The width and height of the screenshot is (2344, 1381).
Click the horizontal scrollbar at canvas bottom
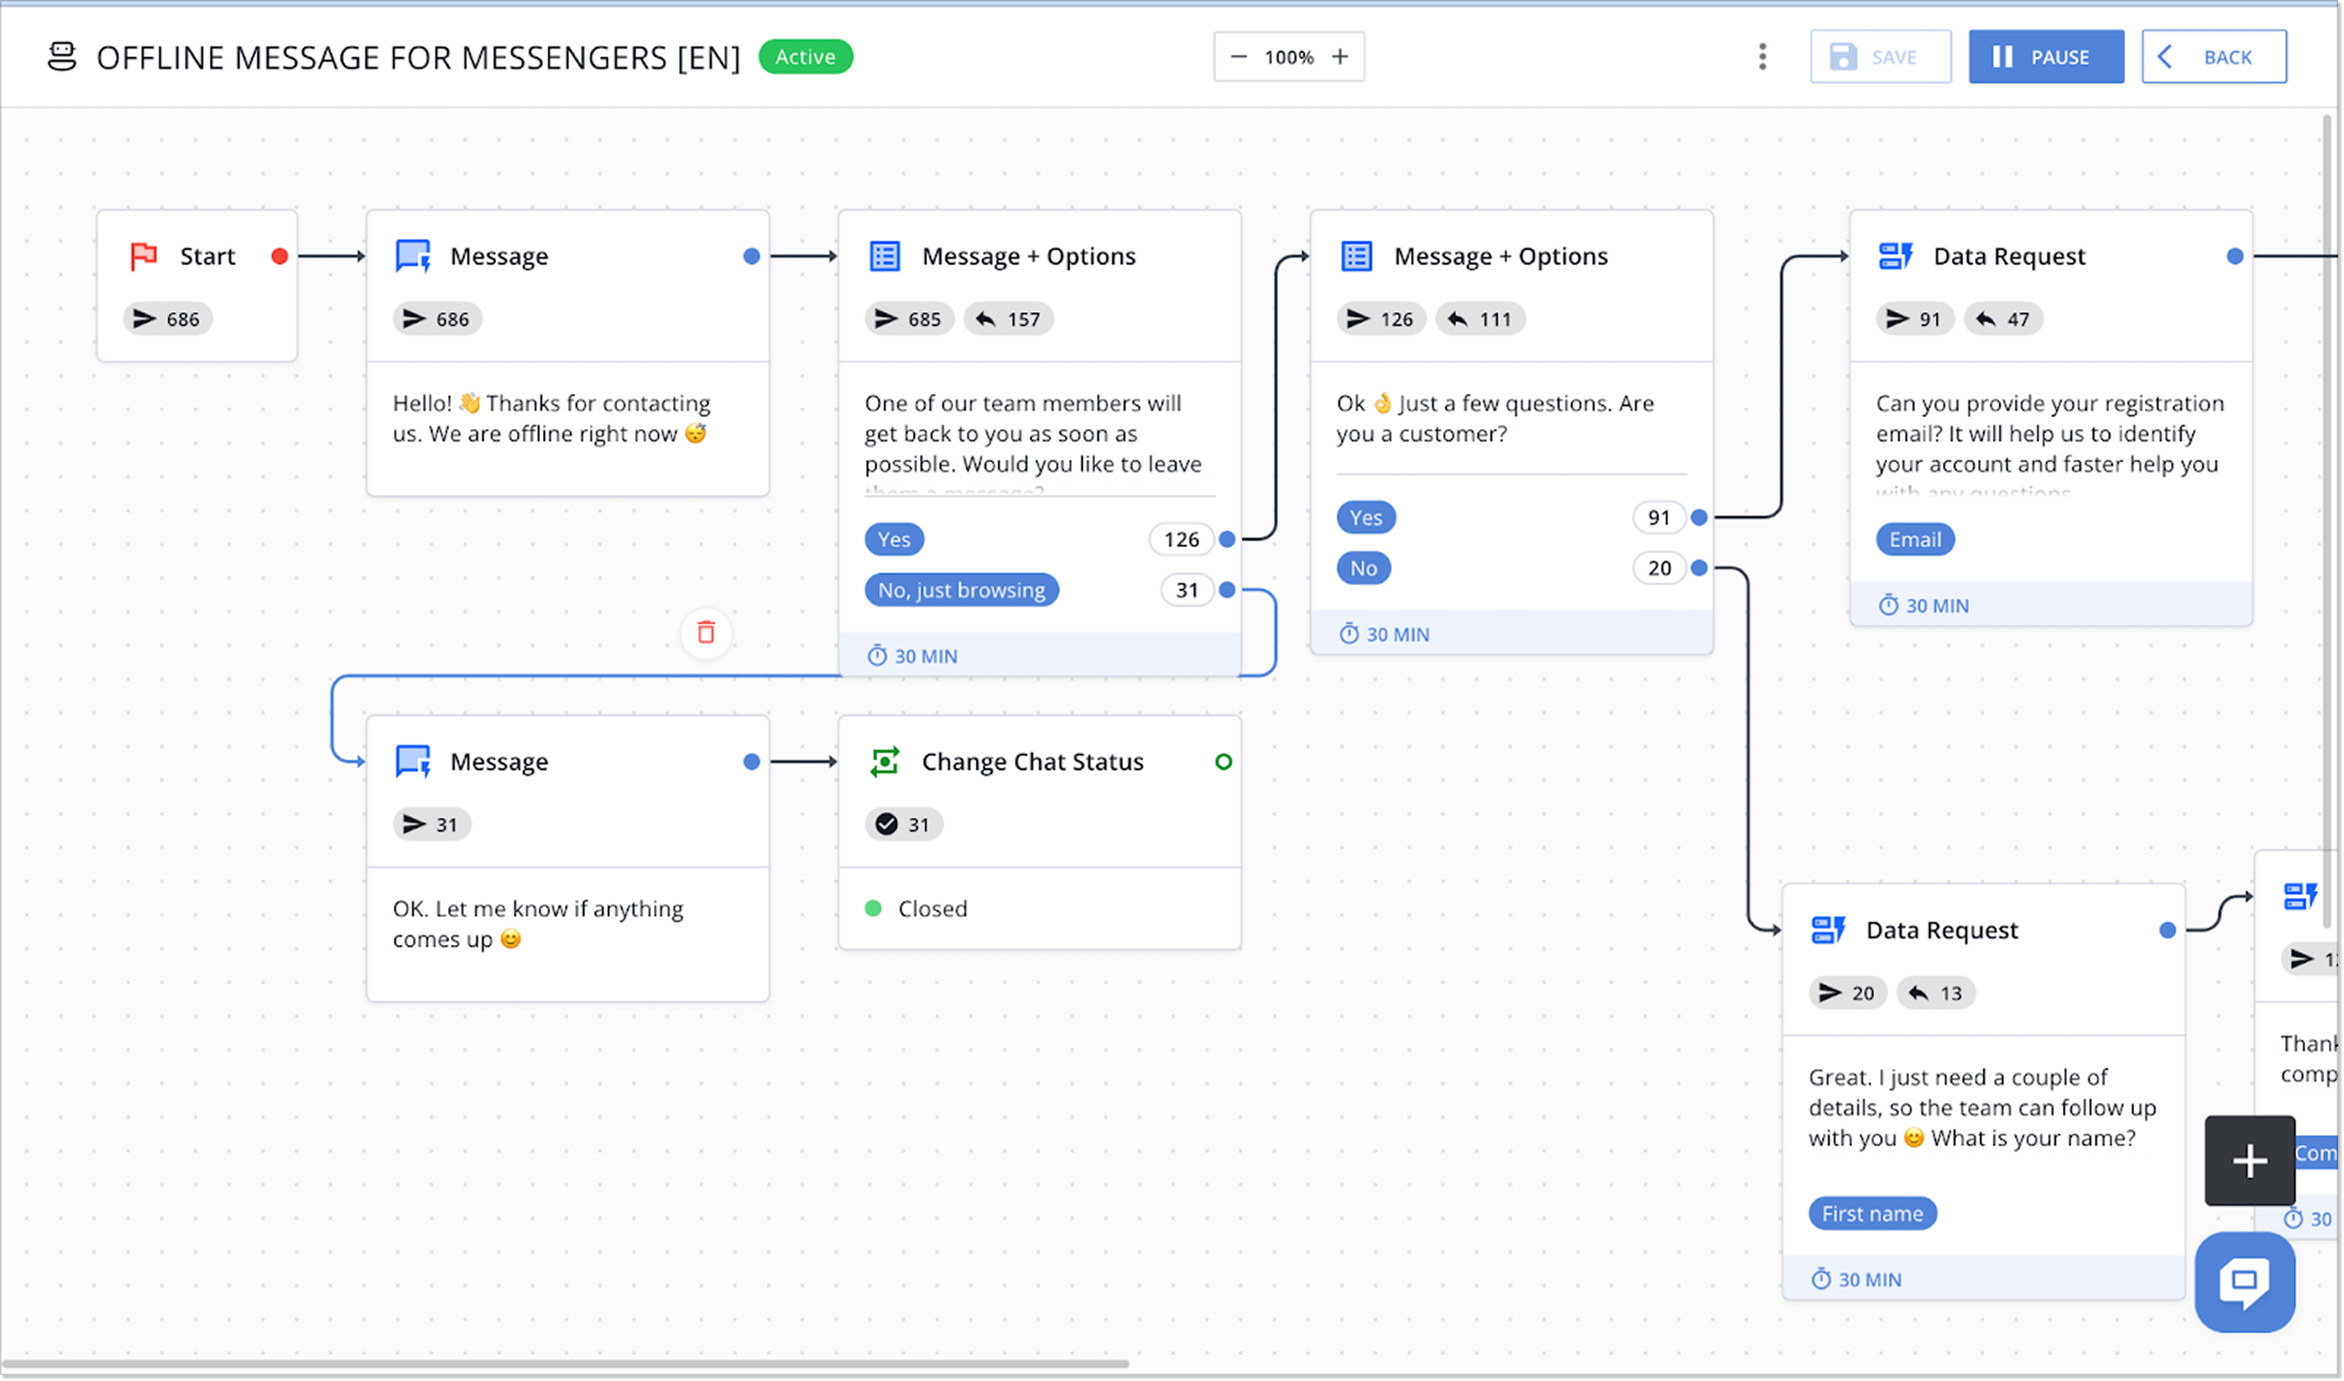(x=566, y=1364)
